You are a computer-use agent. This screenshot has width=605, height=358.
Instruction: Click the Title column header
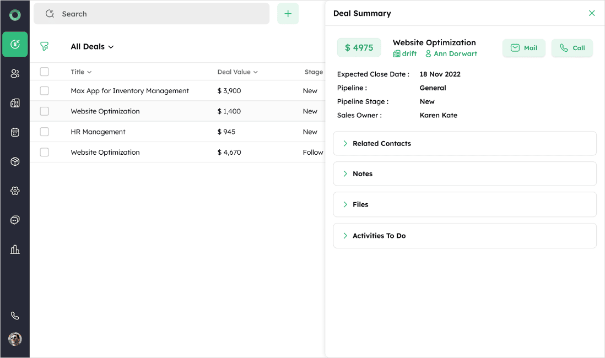81,72
